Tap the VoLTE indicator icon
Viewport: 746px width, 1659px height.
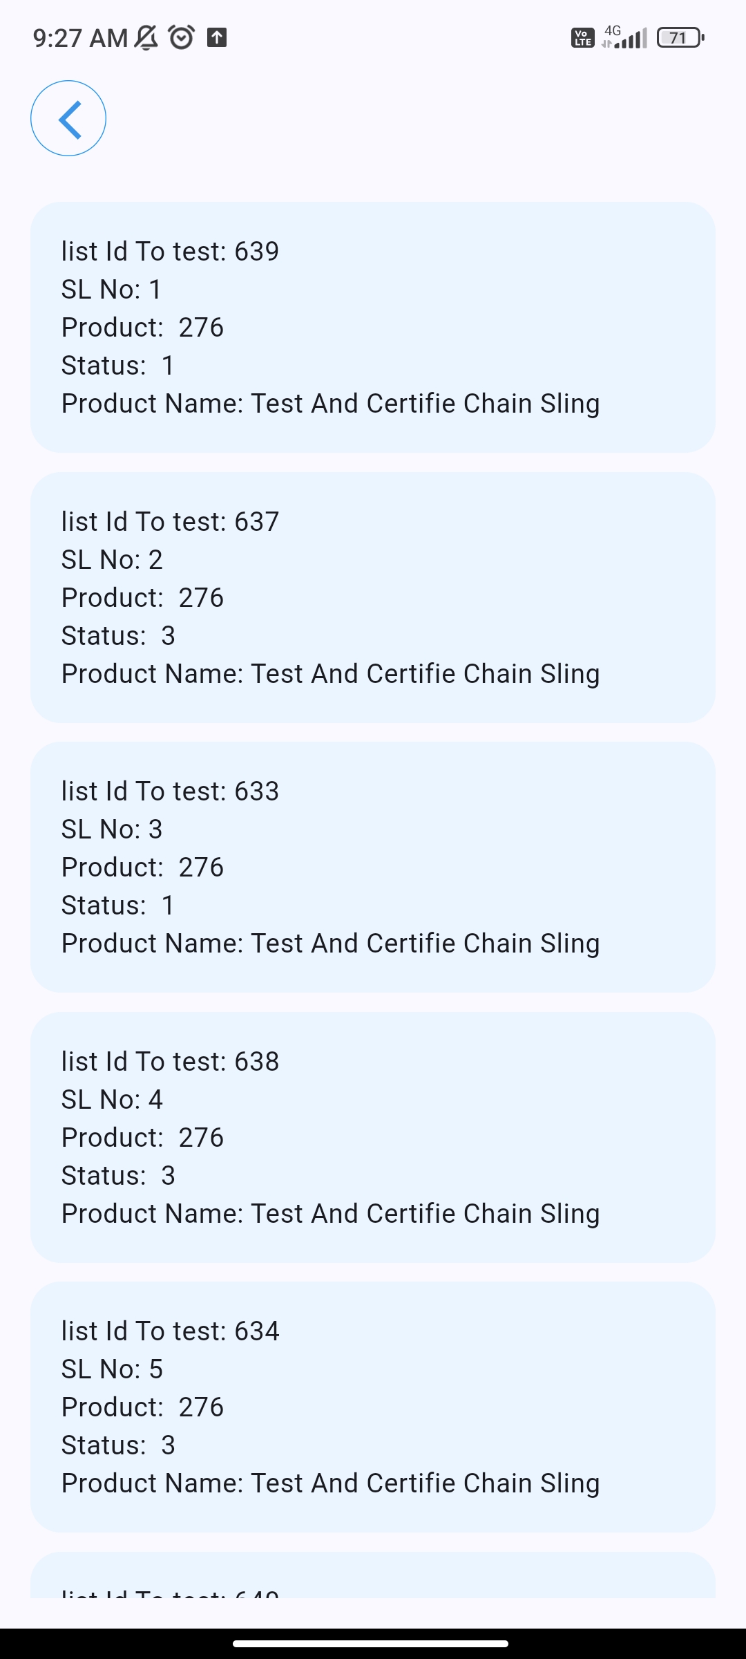[x=582, y=37]
